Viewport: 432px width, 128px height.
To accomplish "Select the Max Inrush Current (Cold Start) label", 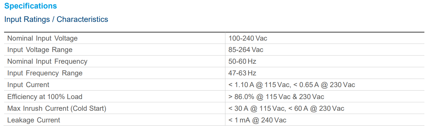I will click(57, 108).
